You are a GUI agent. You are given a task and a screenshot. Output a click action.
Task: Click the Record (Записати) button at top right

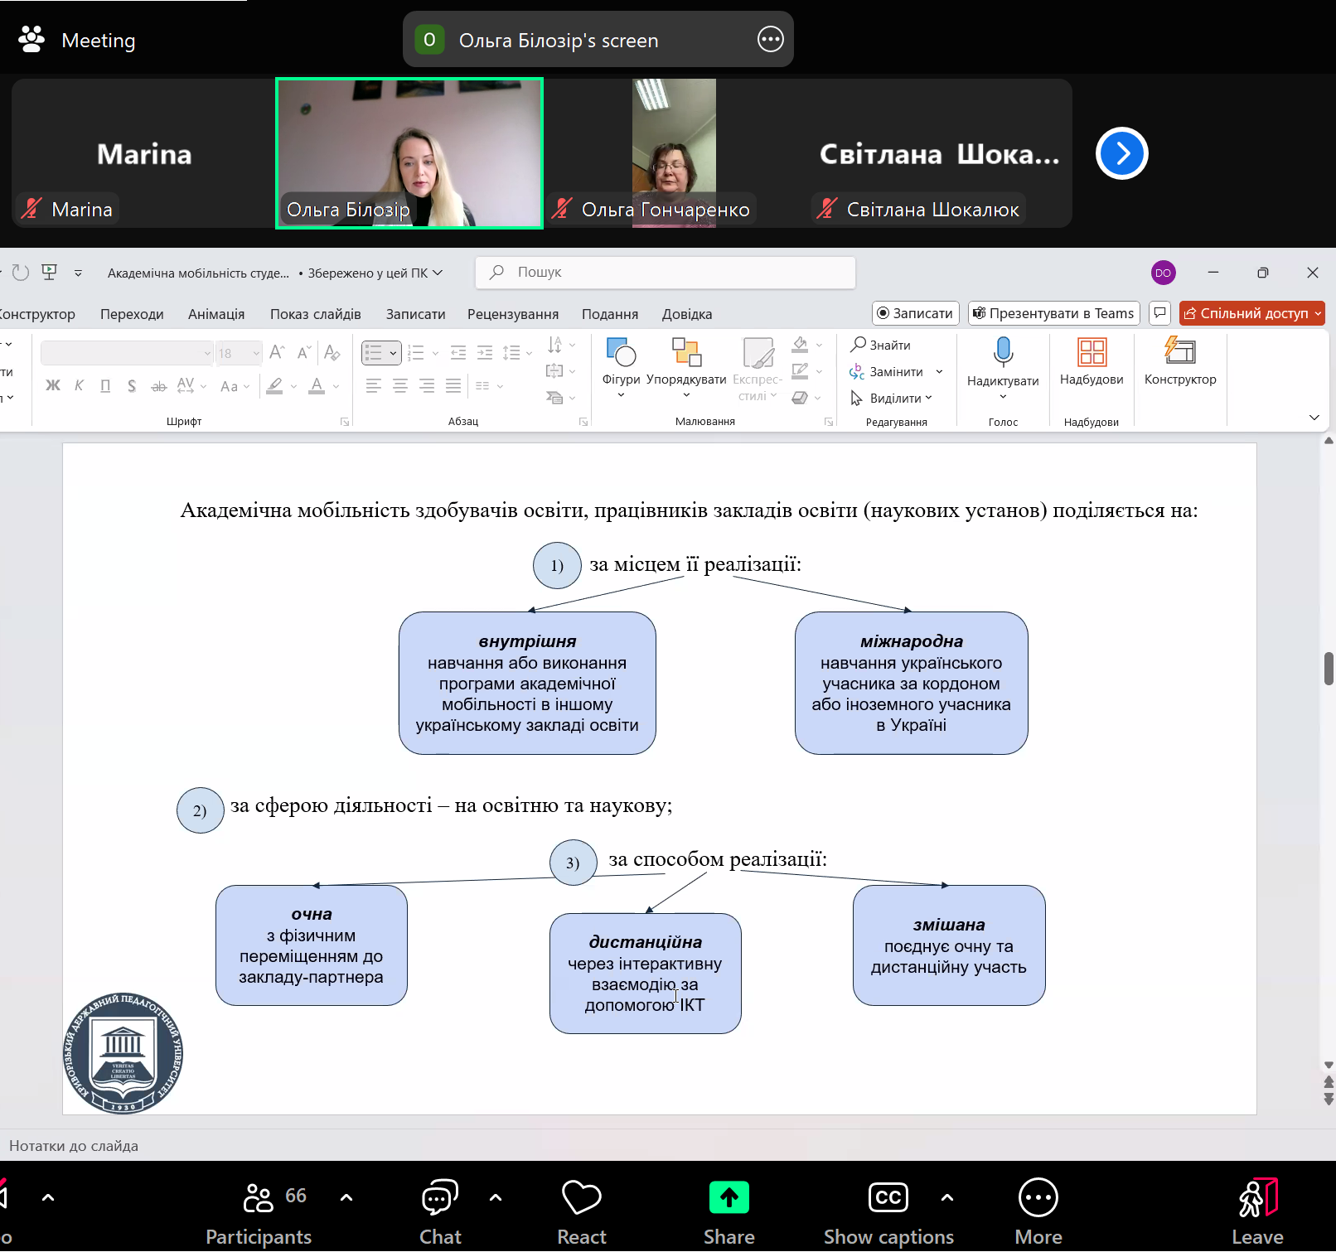[x=915, y=313]
